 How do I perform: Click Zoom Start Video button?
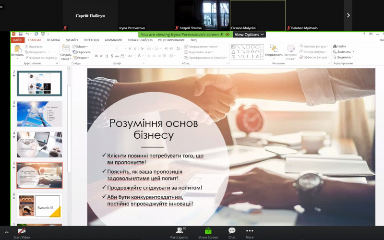coord(22,233)
